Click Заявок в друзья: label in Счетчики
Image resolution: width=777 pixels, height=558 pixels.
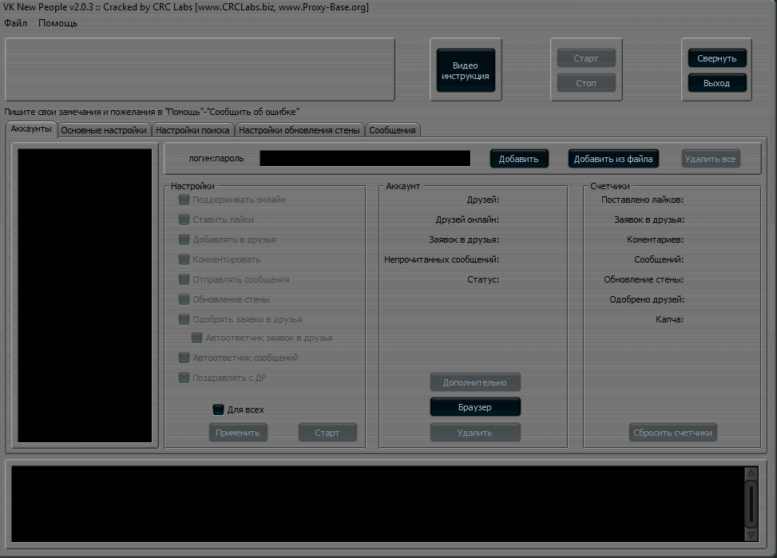click(x=649, y=220)
